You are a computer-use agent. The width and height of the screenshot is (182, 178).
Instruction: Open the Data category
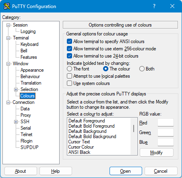point(25,109)
